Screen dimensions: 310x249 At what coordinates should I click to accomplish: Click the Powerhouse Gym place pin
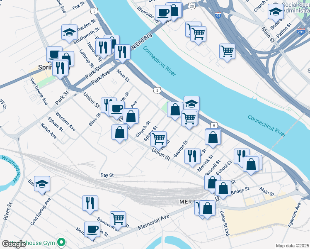[61, 242]
